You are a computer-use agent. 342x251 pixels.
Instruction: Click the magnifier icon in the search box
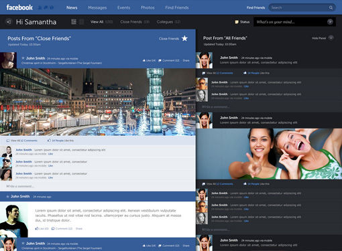tap(331, 7)
